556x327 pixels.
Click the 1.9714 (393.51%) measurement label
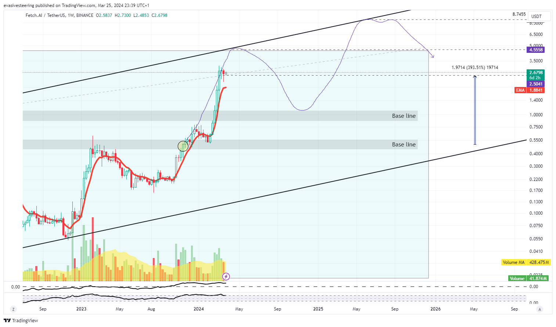[475, 68]
